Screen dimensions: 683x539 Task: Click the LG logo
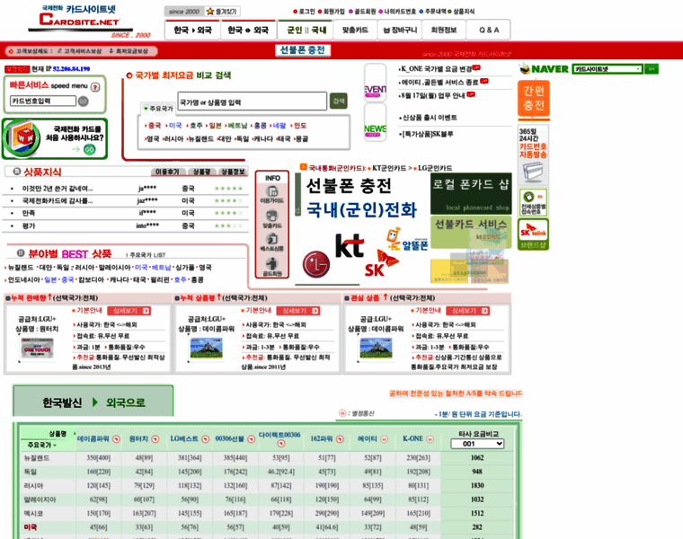point(316,264)
